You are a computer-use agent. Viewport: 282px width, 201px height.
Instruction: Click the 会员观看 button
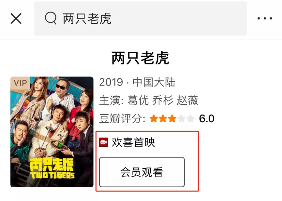[142, 172]
